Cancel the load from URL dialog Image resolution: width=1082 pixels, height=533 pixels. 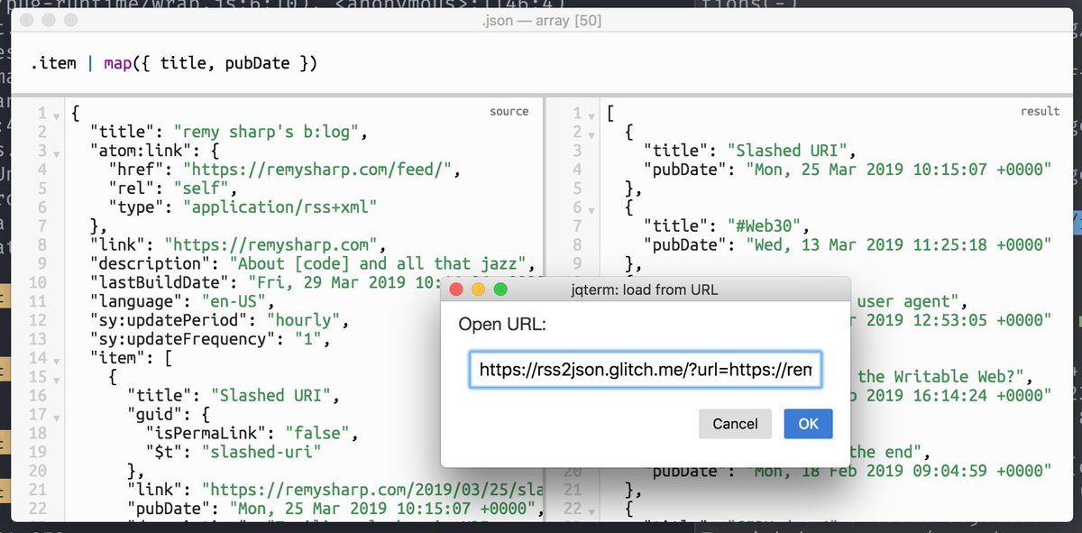[735, 424]
